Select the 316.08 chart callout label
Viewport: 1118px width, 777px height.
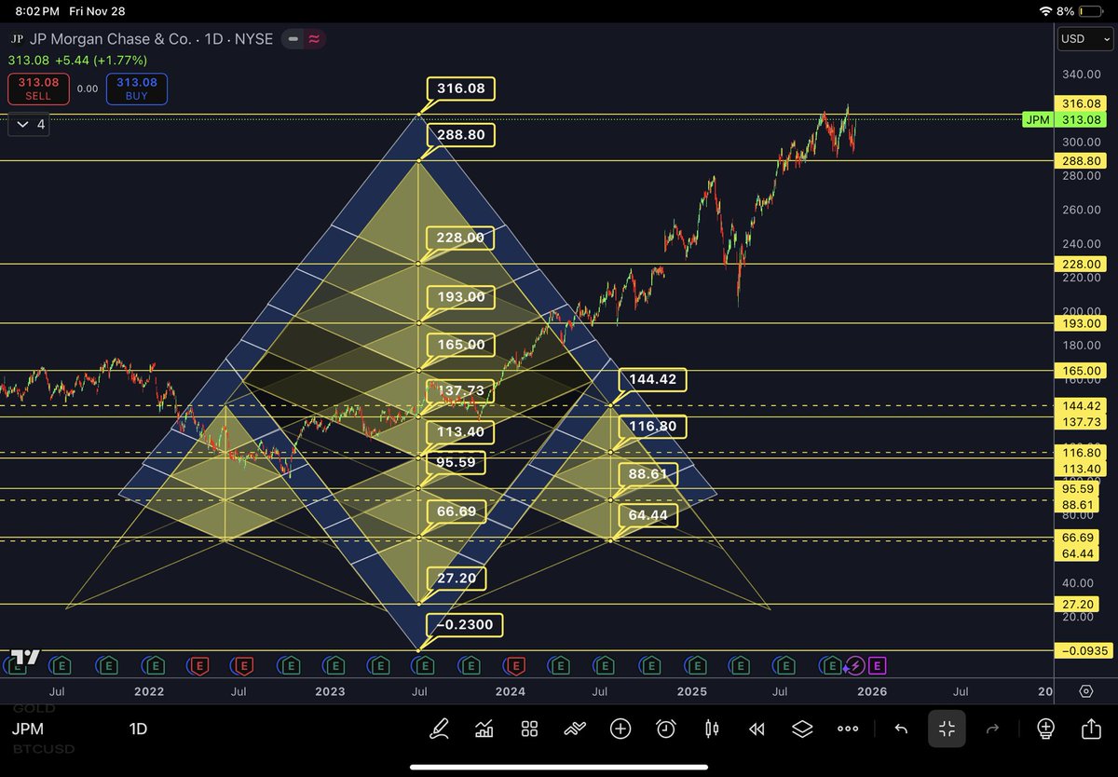460,89
